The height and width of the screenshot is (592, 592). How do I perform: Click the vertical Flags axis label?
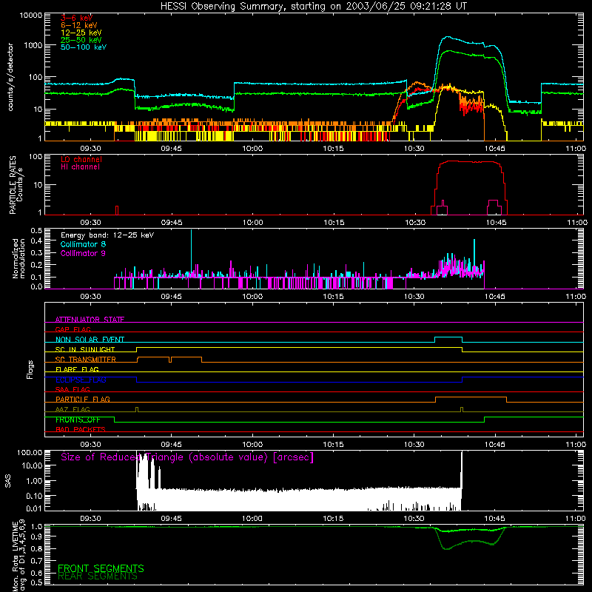click(30, 369)
